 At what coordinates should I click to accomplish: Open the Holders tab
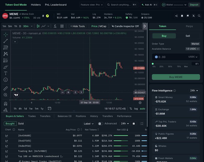tap(36, 5)
